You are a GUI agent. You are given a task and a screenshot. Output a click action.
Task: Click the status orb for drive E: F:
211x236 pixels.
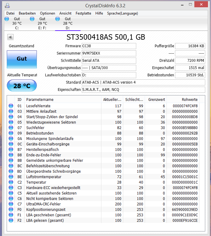point(32,19)
